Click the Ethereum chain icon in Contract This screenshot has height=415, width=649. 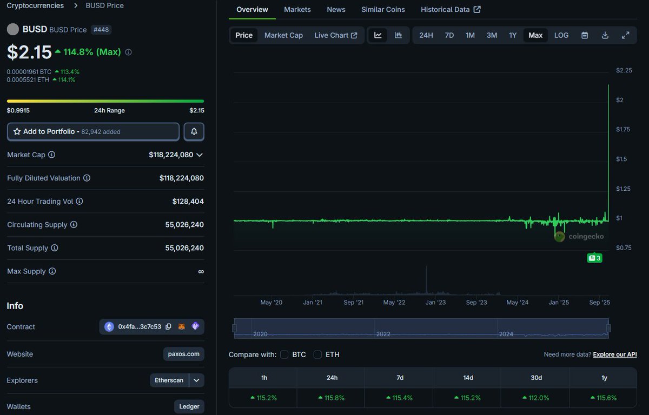point(109,326)
